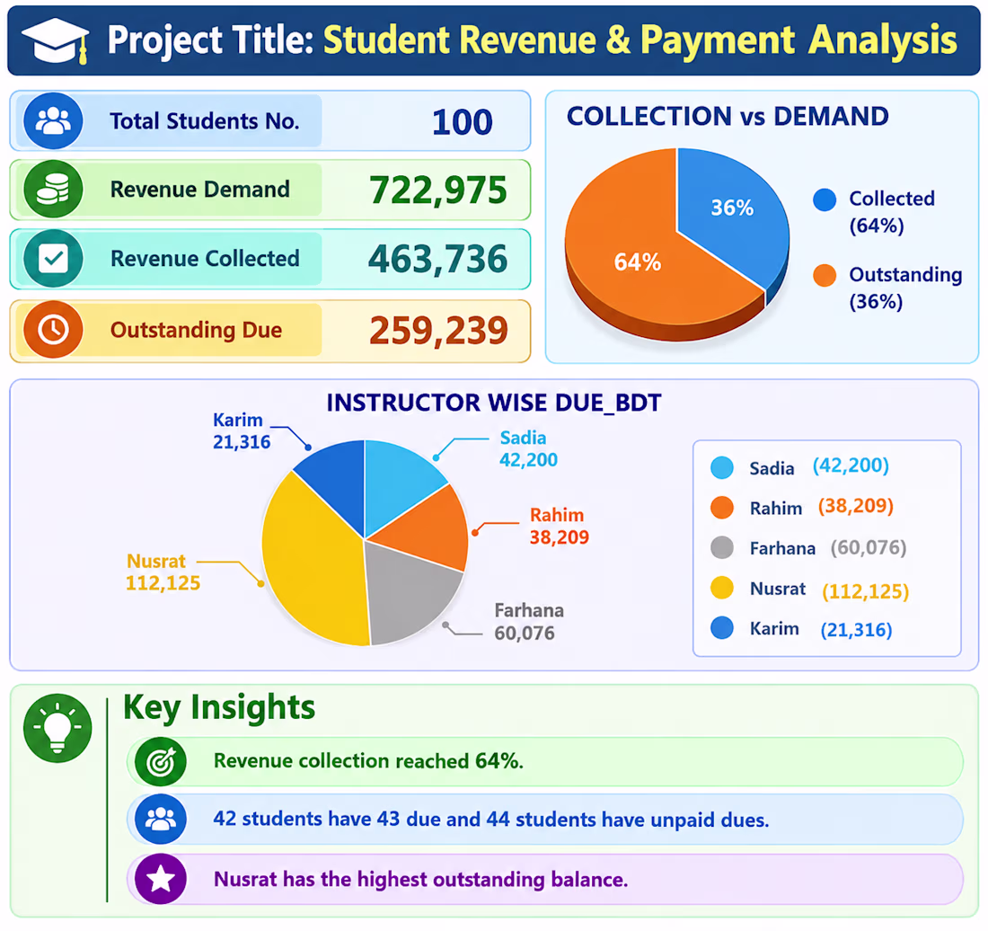
Task: Select the coin stack icon for Revenue Demand
Action: click(x=53, y=189)
